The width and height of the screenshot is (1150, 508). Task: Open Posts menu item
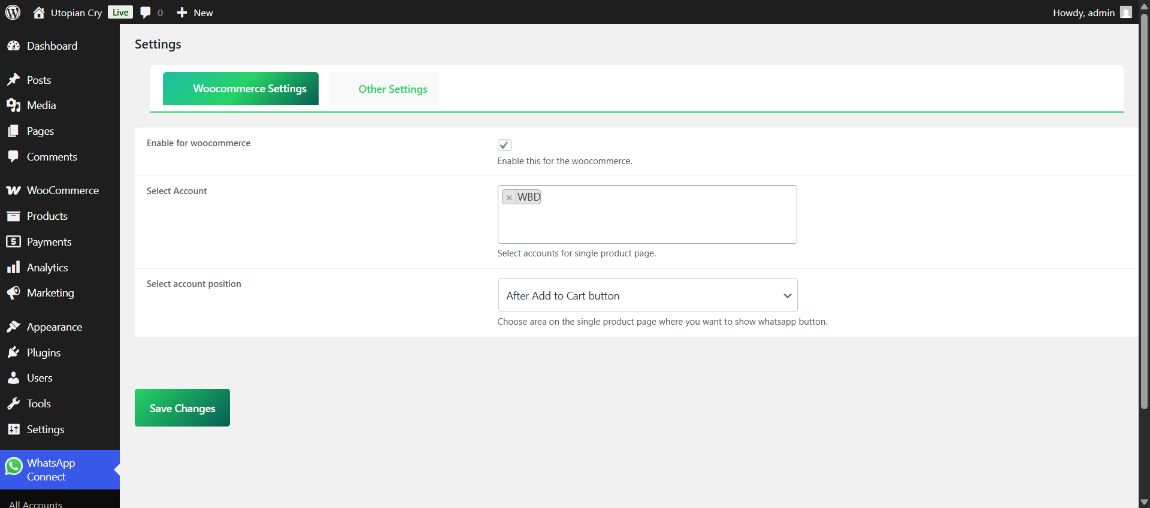click(x=60, y=80)
